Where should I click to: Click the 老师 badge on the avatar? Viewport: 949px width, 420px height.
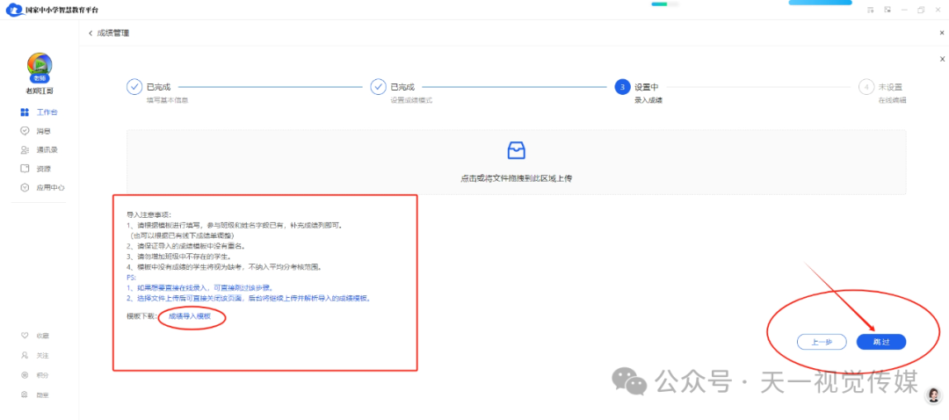[40, 79]
